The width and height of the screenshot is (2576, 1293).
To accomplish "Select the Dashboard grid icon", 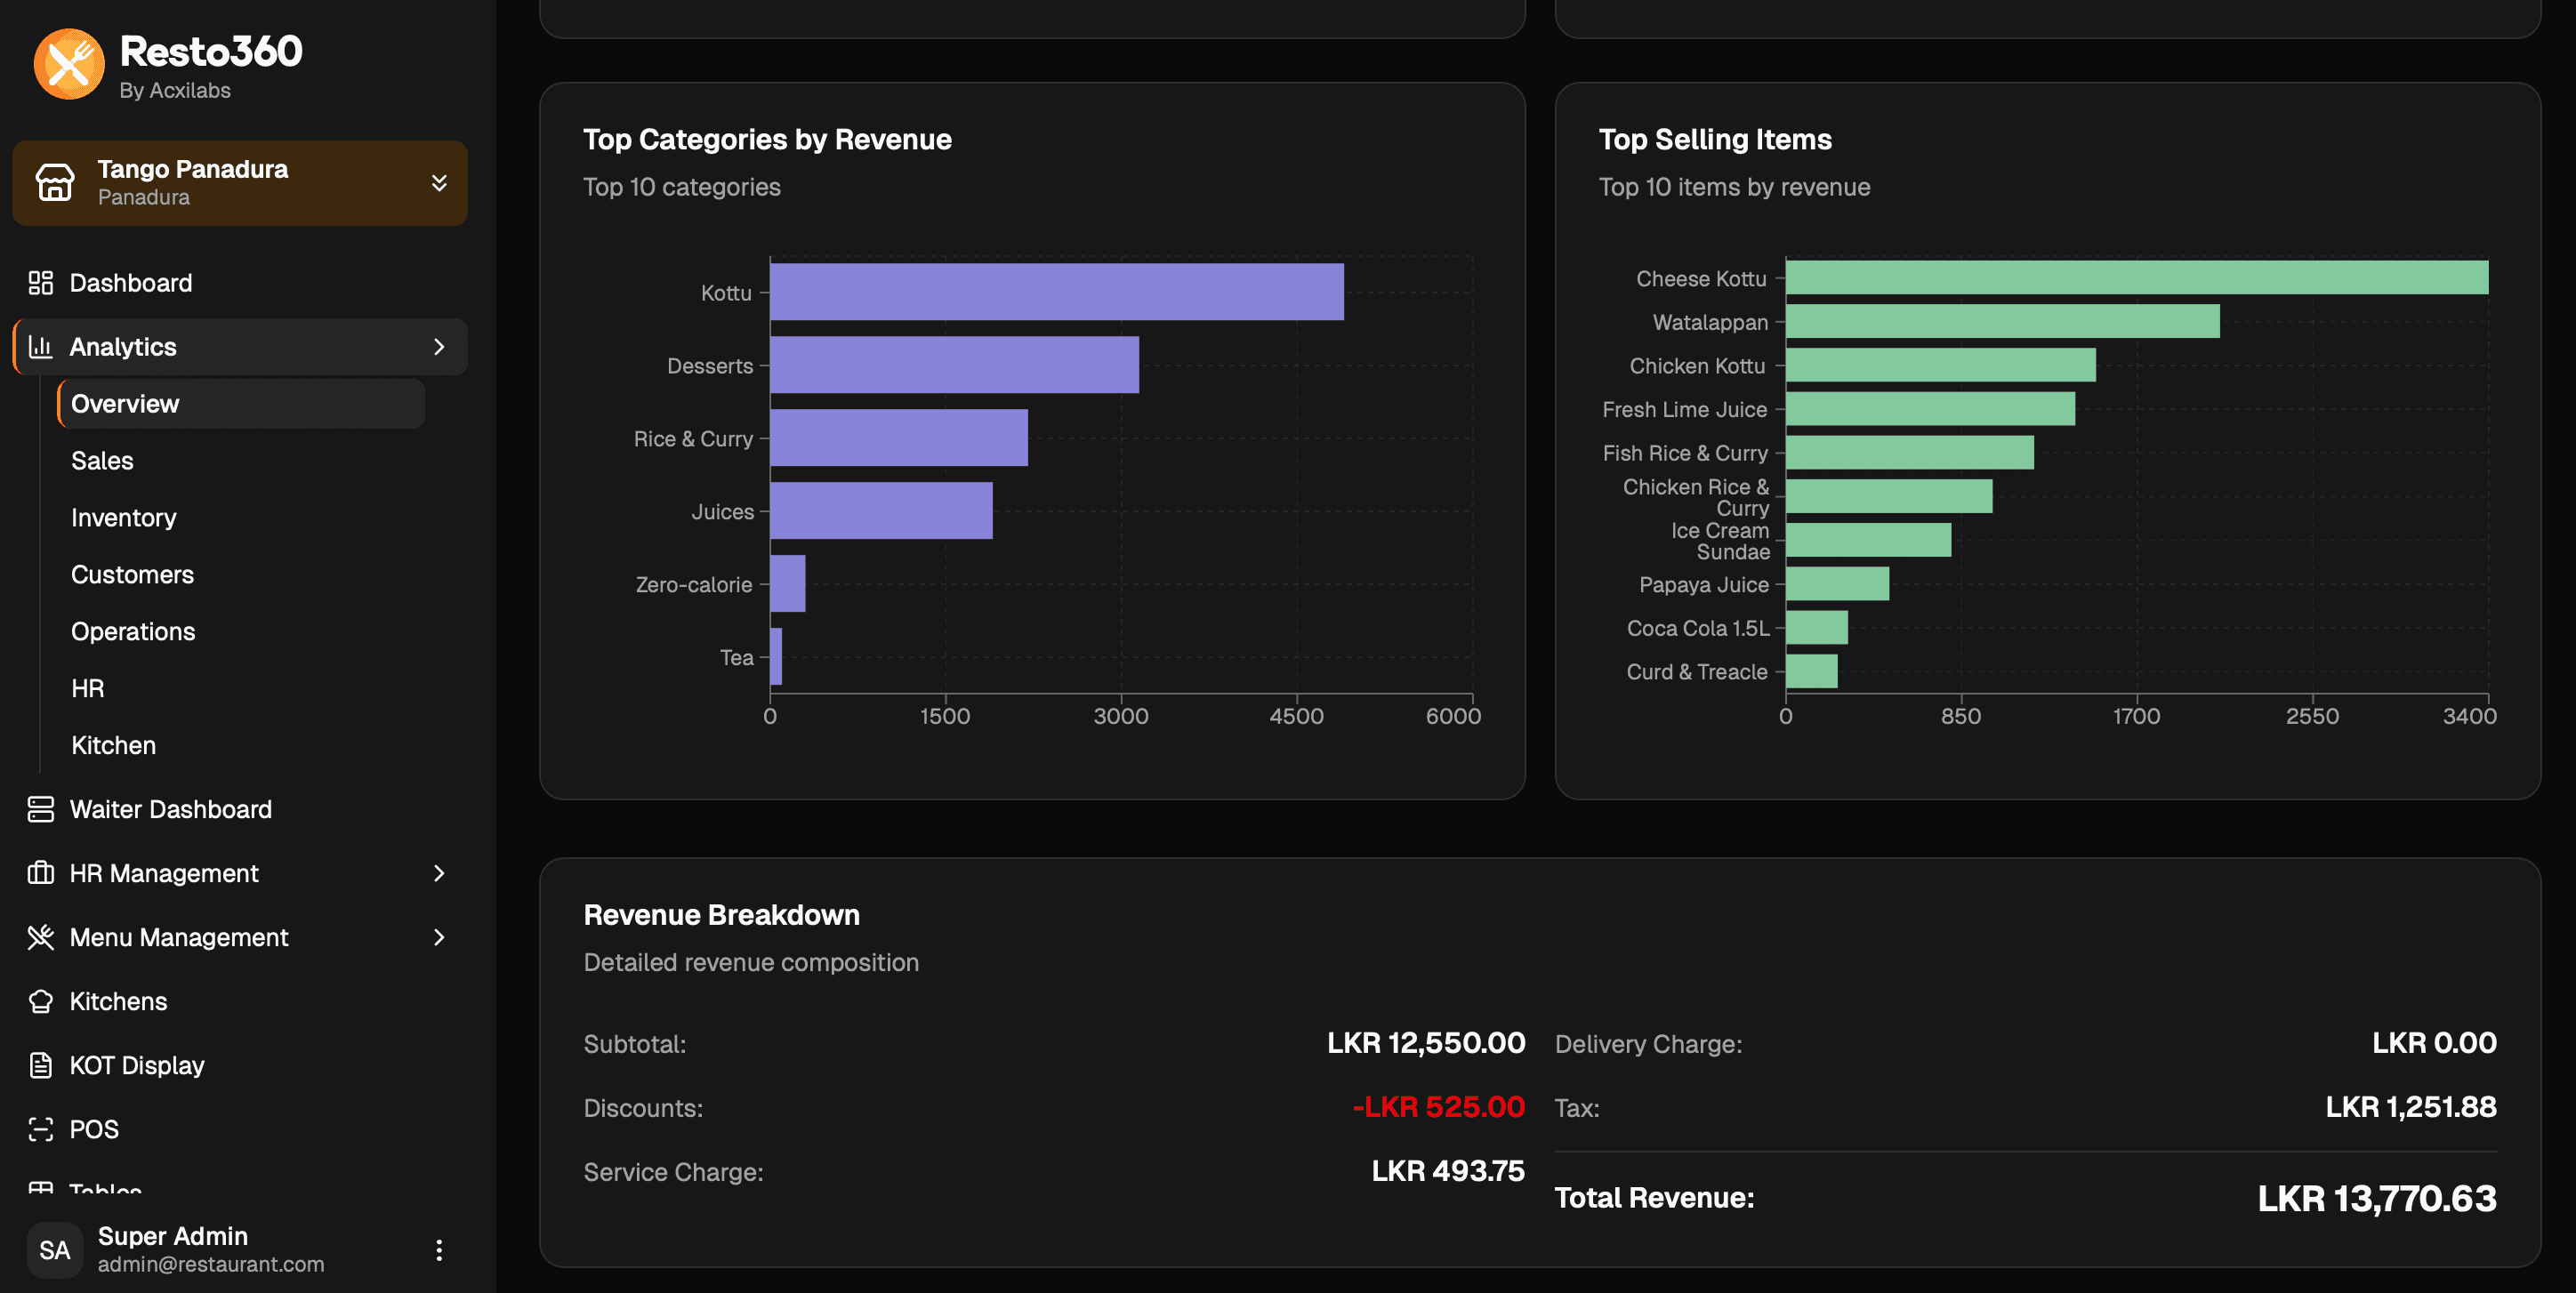I will pos(41,282).
